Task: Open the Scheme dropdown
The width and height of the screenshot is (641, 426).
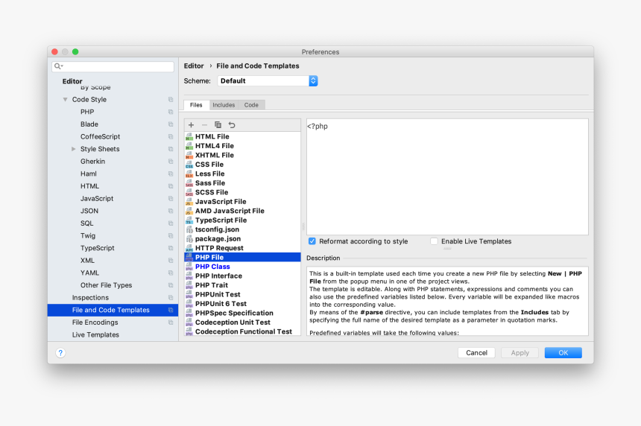Action: click(x=268, y=81)
